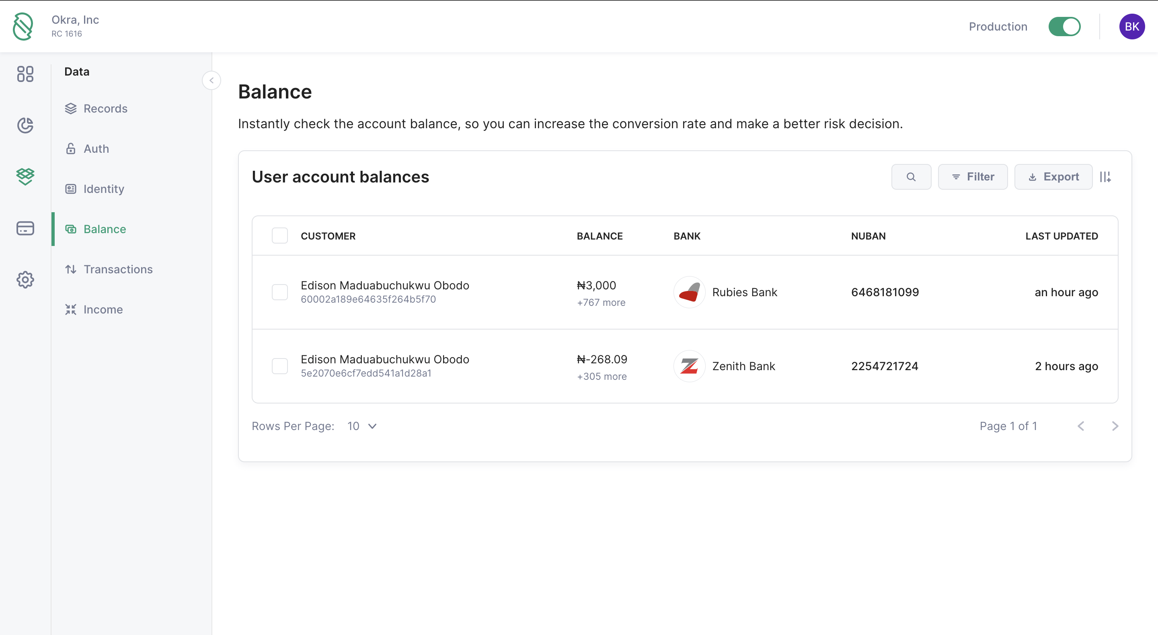Open the Transactions menu item
Viewport: 1158px width, 635px height.
[118, 269]
